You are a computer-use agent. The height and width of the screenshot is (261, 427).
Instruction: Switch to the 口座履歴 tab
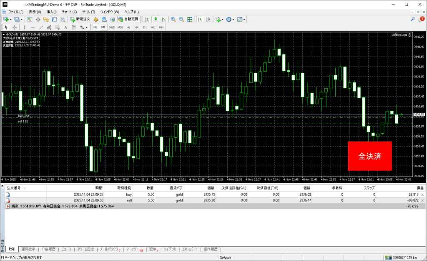48,249
